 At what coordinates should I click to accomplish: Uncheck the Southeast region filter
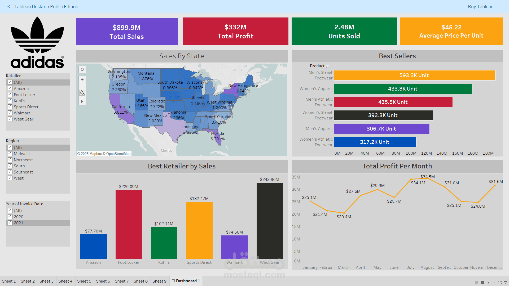(x=10, y=172)
